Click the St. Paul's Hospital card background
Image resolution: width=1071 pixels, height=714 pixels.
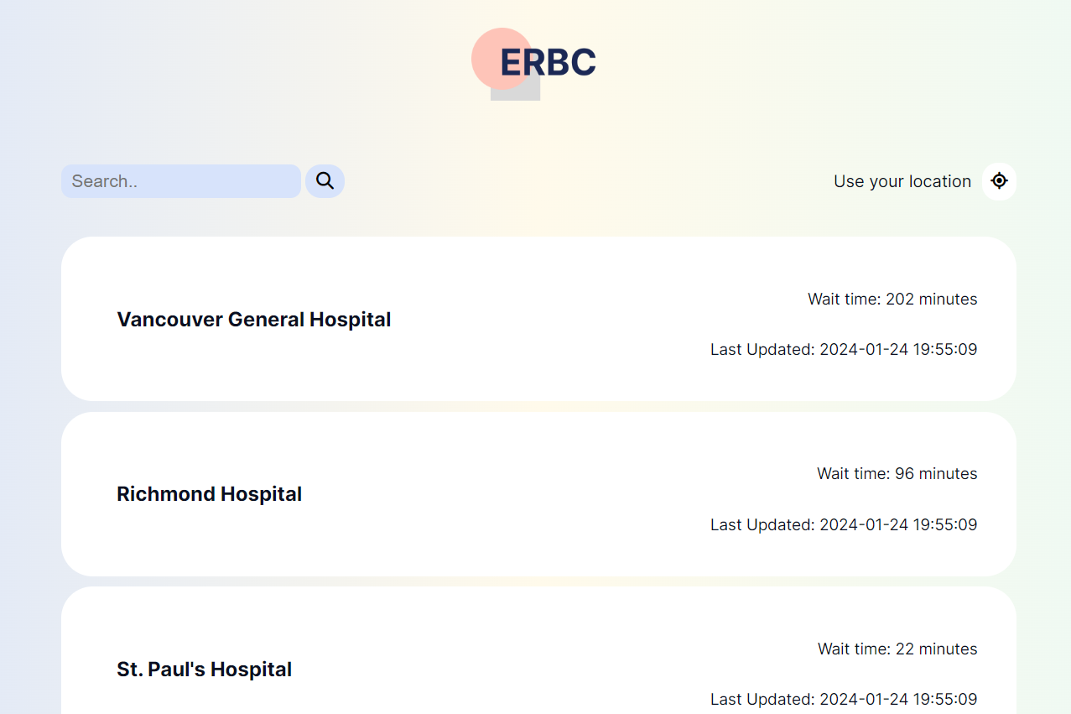(x=538, y=650)
